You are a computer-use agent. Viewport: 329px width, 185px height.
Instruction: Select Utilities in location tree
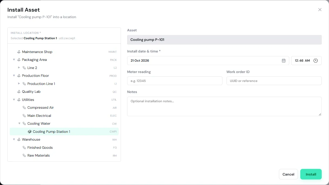[64, 100]
